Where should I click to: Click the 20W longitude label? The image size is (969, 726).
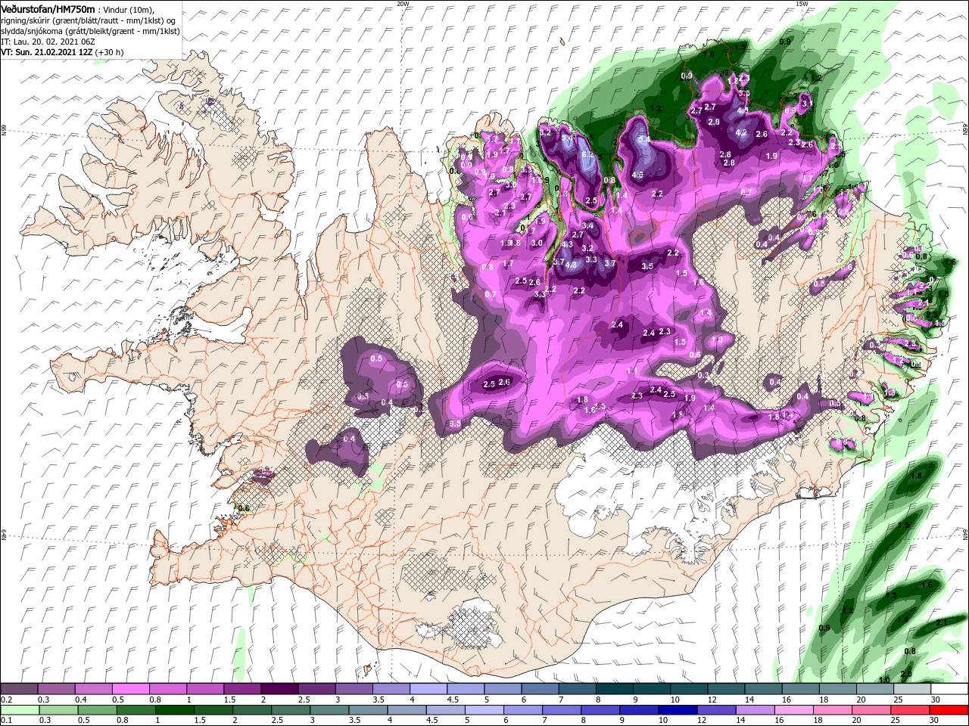click(403, 3)
